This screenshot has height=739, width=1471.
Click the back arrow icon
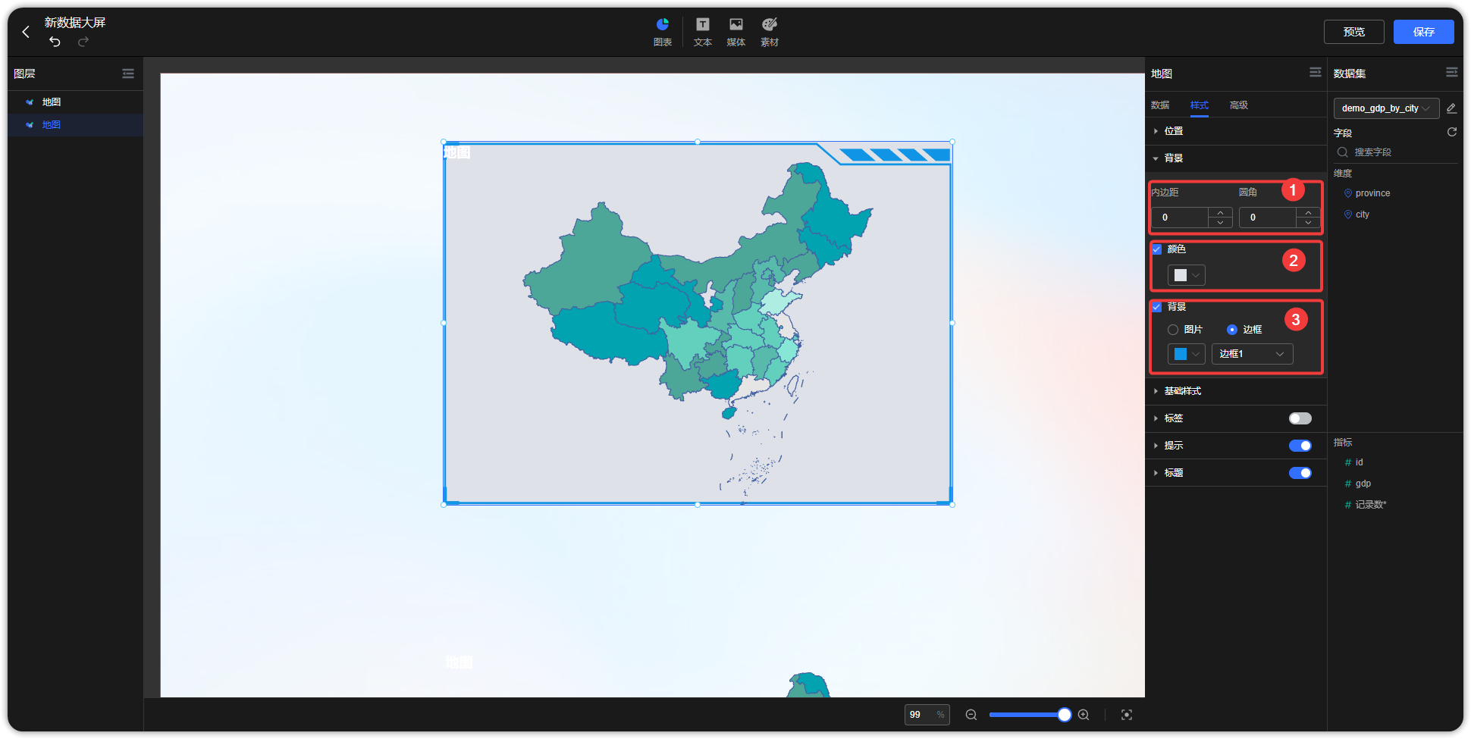coord(26,32)
